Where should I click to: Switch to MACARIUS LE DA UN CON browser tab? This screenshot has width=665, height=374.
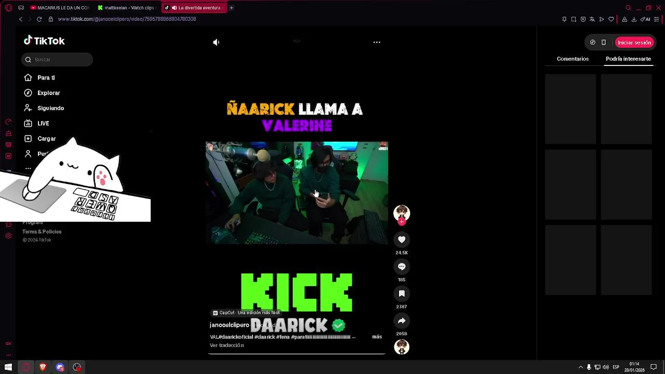point(60,8)
